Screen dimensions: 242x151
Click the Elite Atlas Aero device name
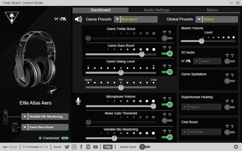(x=35, y=103)
